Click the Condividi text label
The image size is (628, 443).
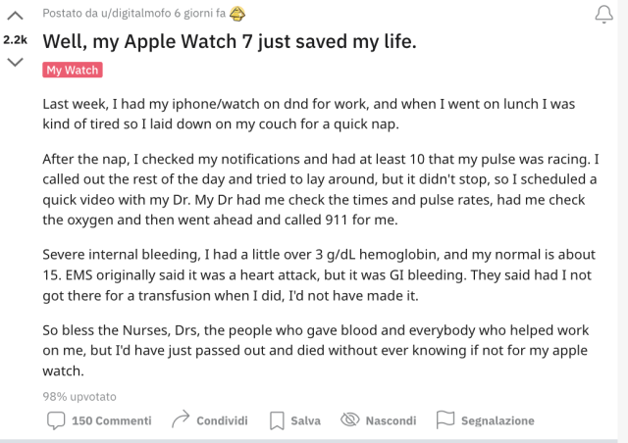pos(222,420)
